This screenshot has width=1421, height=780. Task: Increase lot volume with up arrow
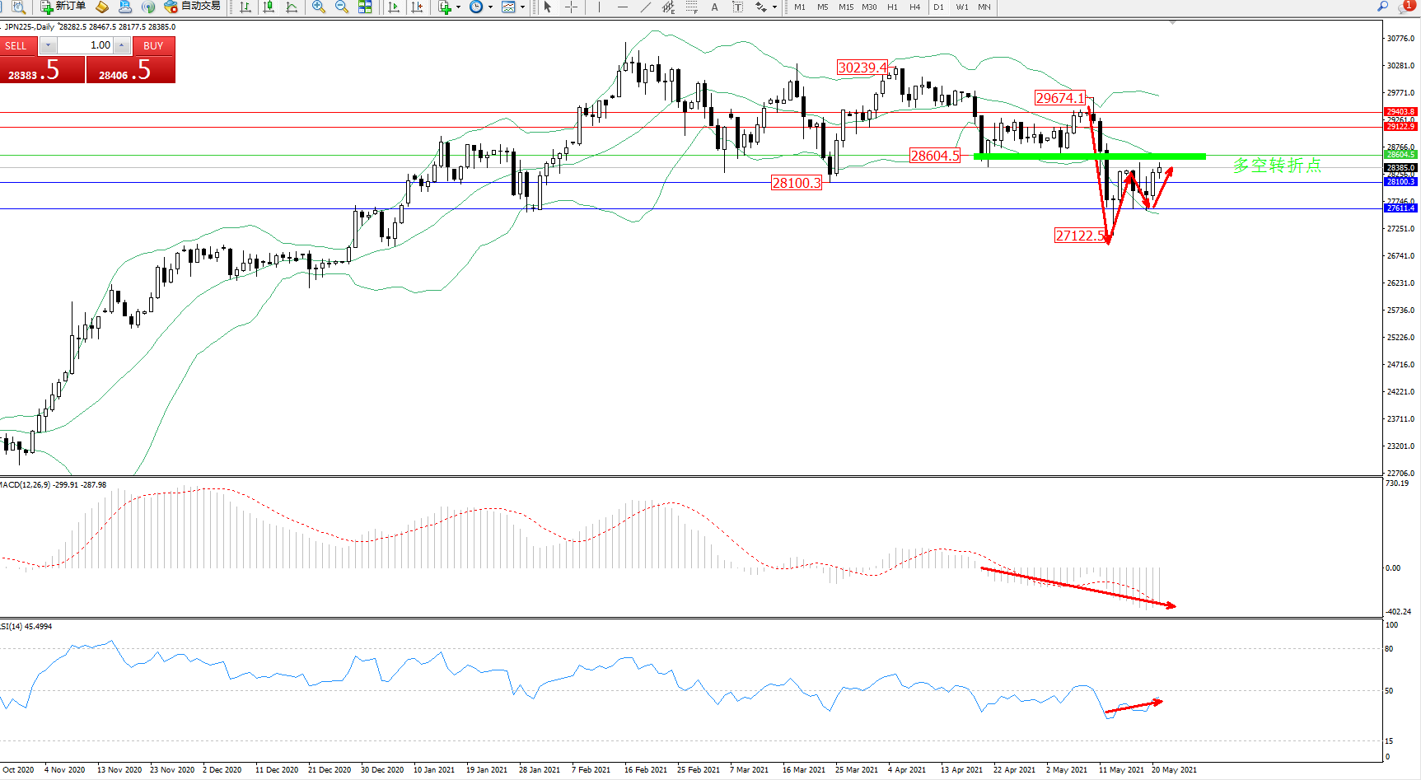click(x=122, y=45)
